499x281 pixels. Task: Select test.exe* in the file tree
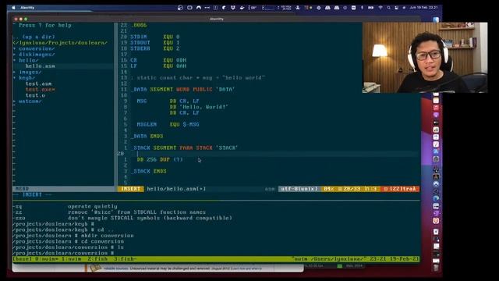click(40, 90)
